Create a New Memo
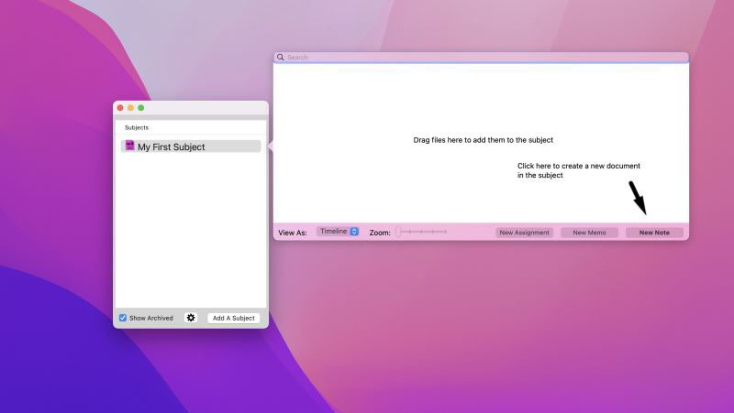Screen dimensions: 734x413 pos(589,233)
